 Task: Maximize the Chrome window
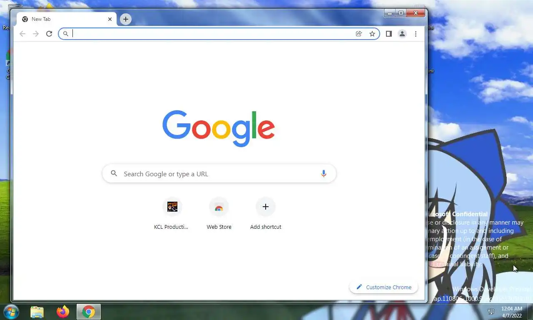point(401,13)
